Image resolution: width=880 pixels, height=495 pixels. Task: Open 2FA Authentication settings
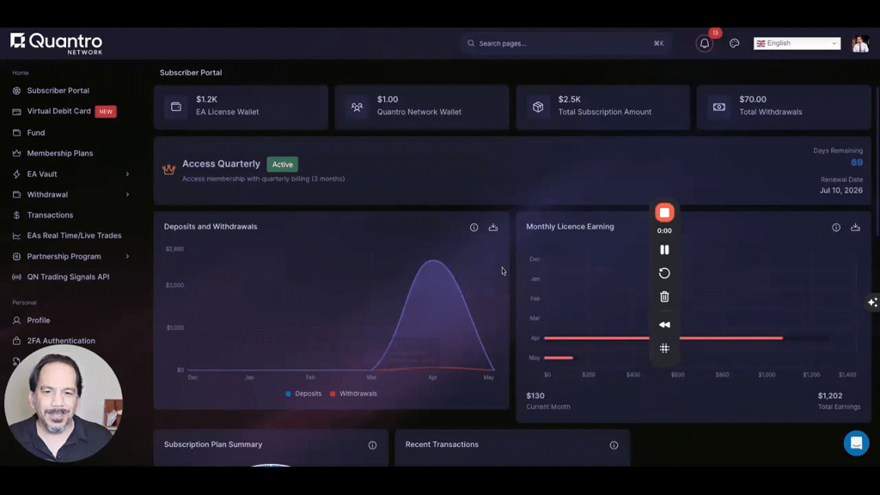61,340
